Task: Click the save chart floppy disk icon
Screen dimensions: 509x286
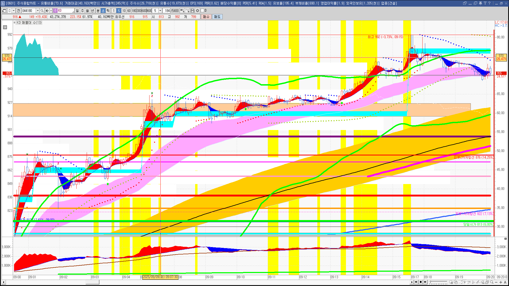Action: click(x=192, y=11)
